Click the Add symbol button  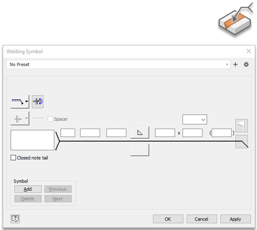28,189
